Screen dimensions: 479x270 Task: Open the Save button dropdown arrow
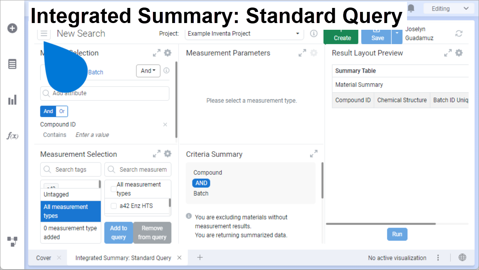click(396, 36)
